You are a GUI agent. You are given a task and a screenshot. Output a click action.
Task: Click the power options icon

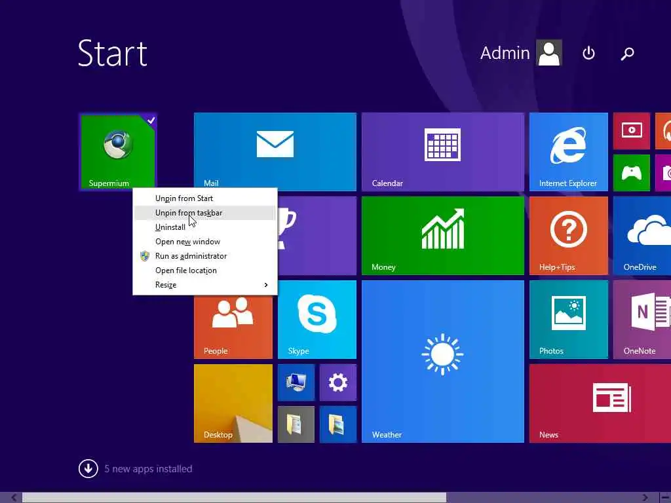click(x=588, y=53)
